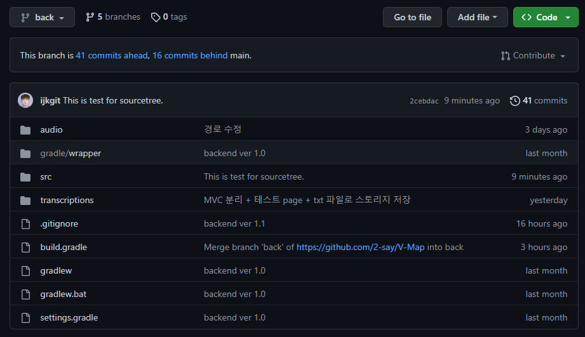Image resolution: width=585 pixels, height=337 pixels.
Task: Open gradle/wrapper's 'backend ver 1.0' commit
Action: click(234, 153)
